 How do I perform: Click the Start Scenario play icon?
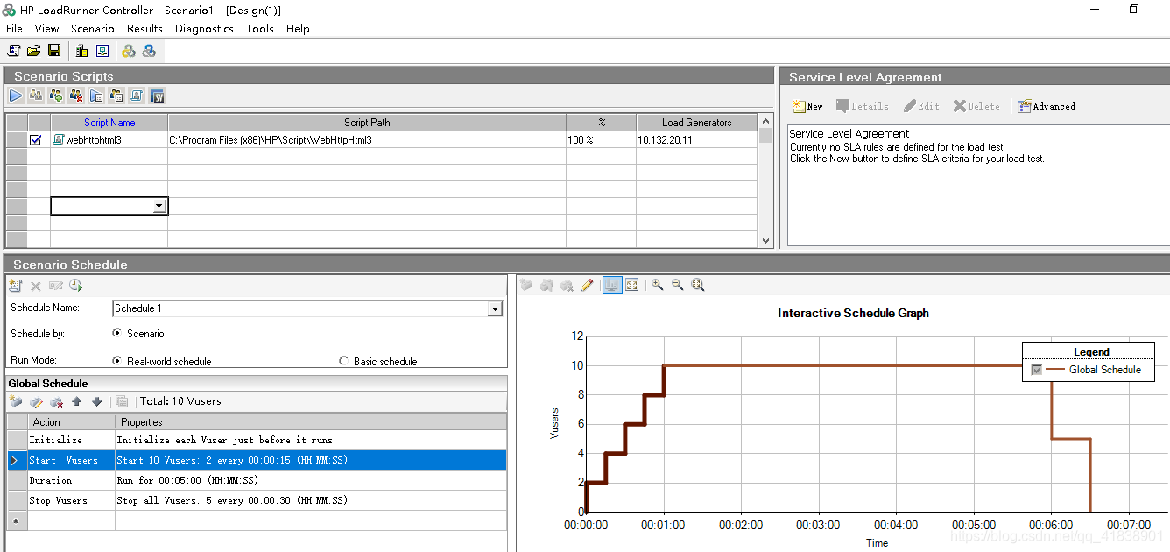pyautogui.click(x=16, y=96)
